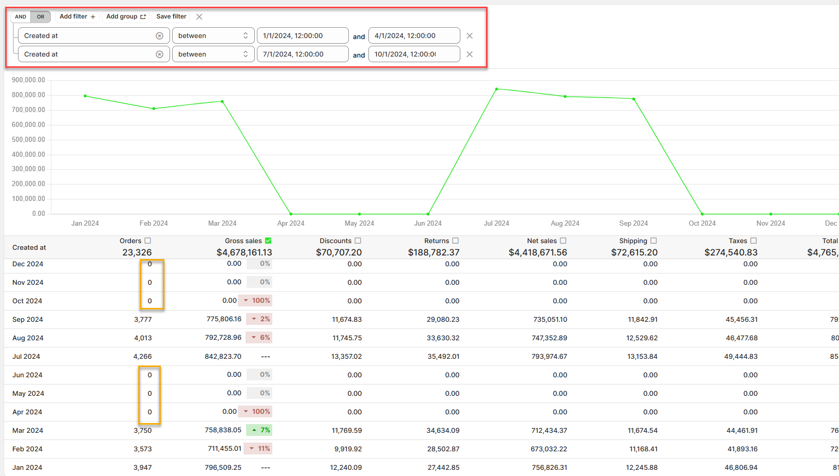Click the green Jul 2024 chart data point
839x476 pixels.
tap(496, 89)
